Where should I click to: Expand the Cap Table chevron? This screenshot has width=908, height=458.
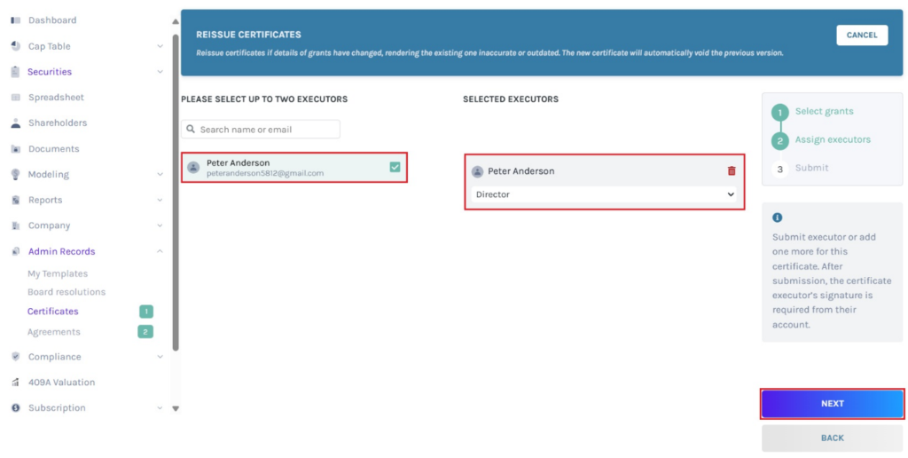160,46
